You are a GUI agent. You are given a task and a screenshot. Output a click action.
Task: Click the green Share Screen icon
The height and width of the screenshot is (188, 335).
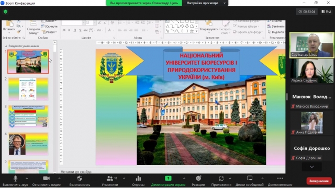(168, 179)
